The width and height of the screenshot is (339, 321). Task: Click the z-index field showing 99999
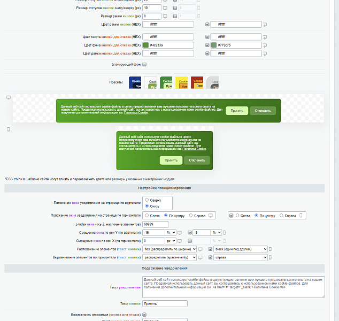[155, 224]
